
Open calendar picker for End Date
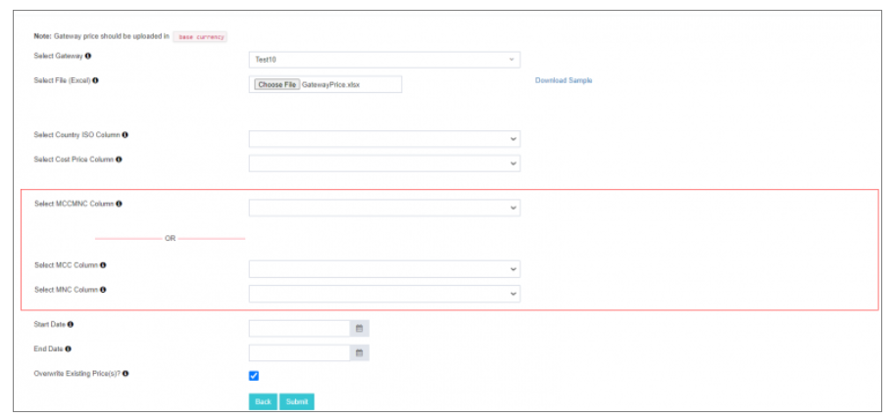pyautogui.click(x=359, y=352)
